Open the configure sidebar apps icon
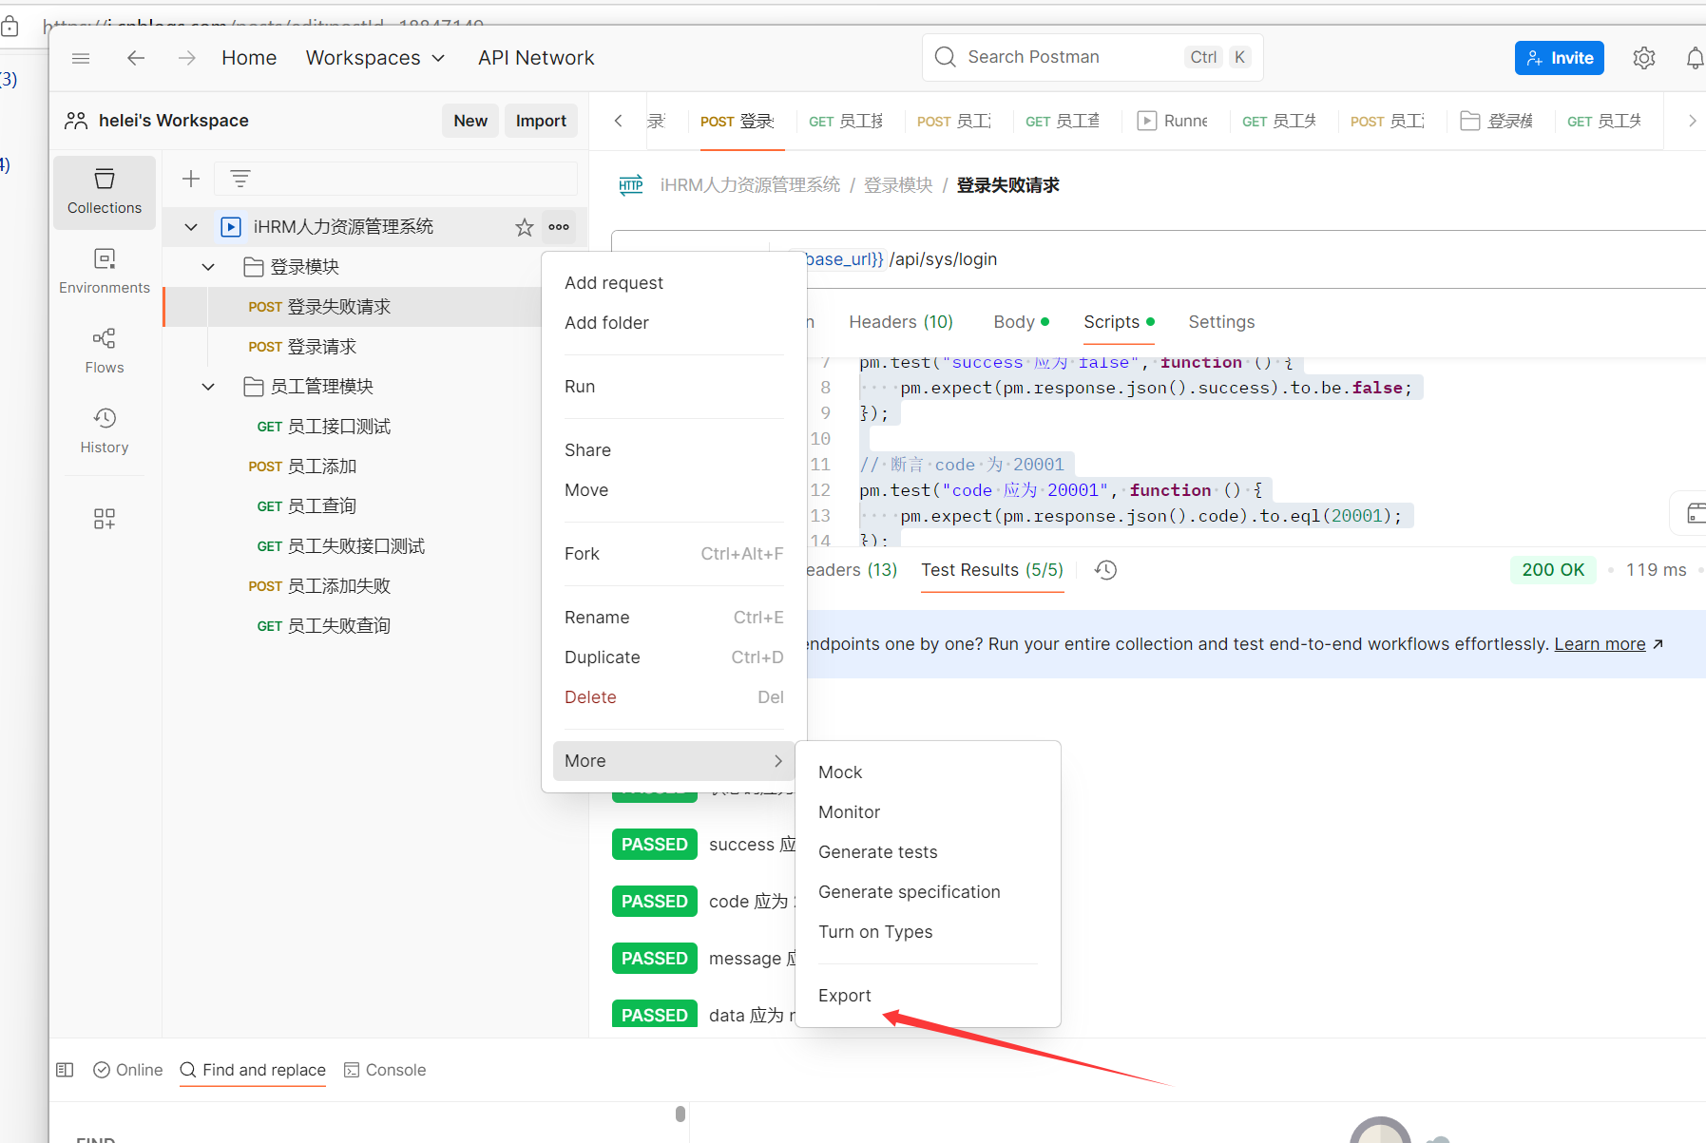Image resolution: width=1706 pixels, height=1143 pixels. (x=105, y=518)
